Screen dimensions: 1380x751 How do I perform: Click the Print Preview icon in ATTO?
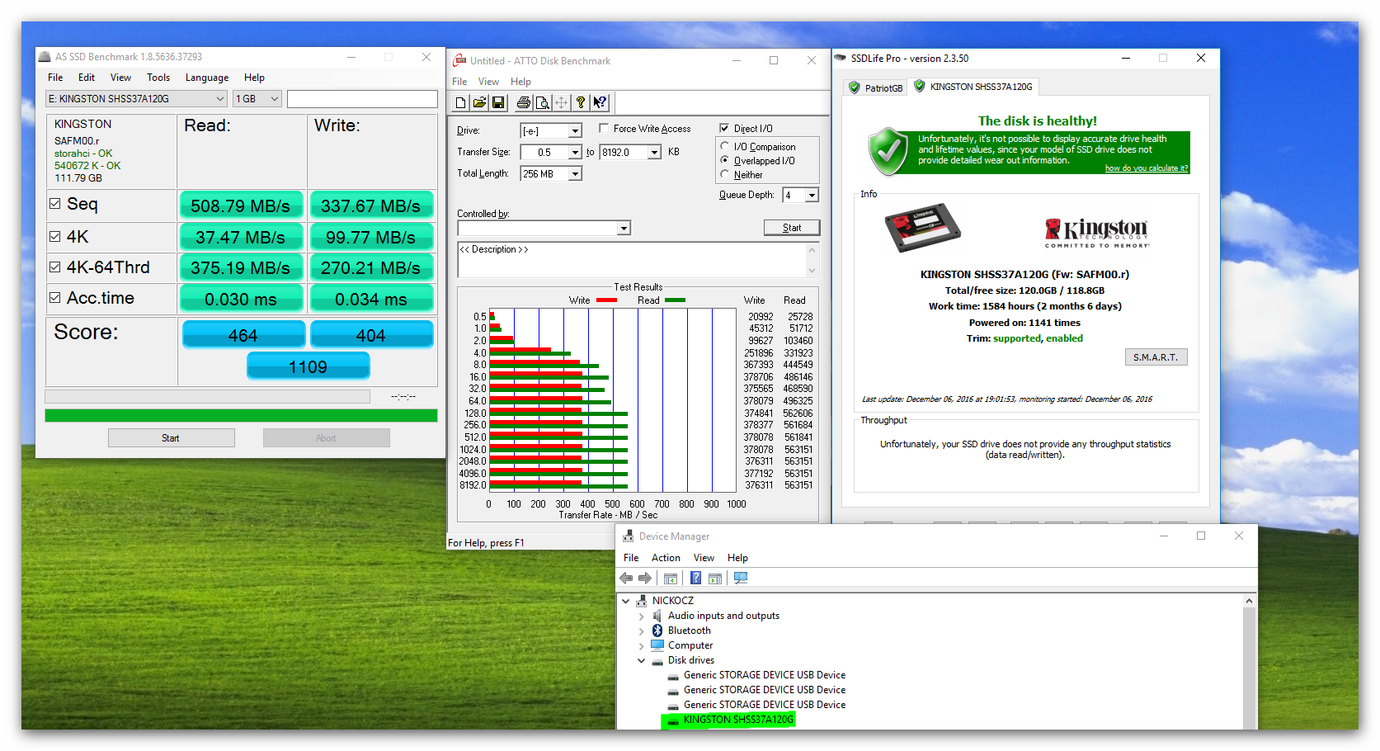coord(542,102)
